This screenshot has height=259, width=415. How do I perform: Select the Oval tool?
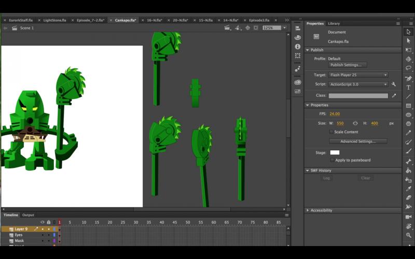tap(408, 114)
